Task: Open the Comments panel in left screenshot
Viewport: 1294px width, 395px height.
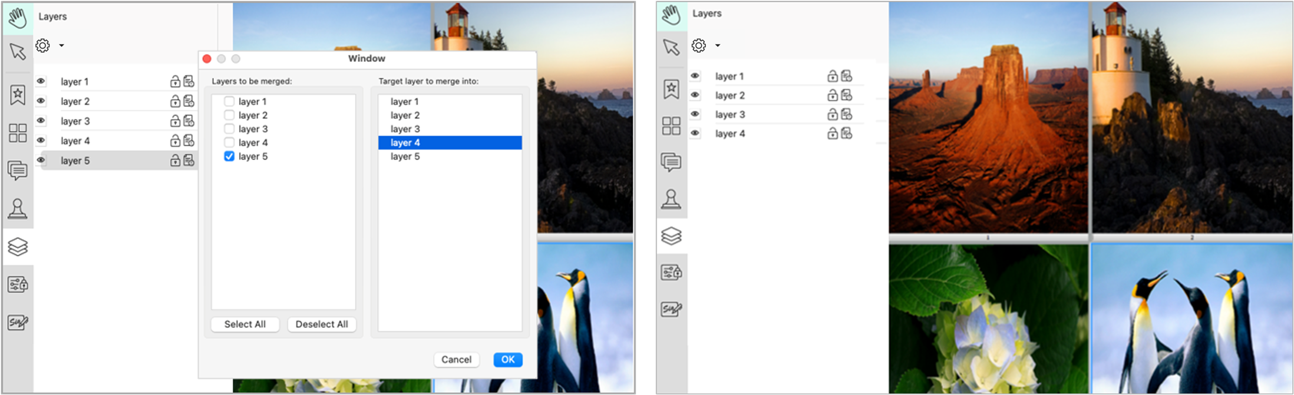Action: pos(18,170)
